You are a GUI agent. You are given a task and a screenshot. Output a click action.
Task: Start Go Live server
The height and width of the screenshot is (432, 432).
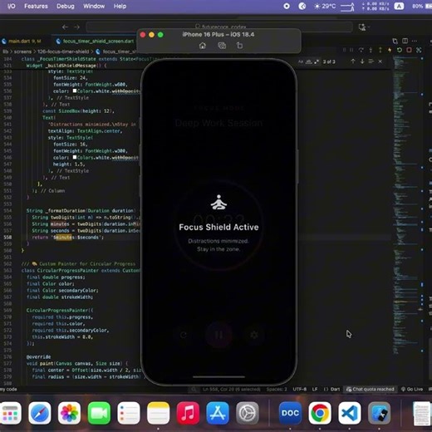[x=412, y=390]
